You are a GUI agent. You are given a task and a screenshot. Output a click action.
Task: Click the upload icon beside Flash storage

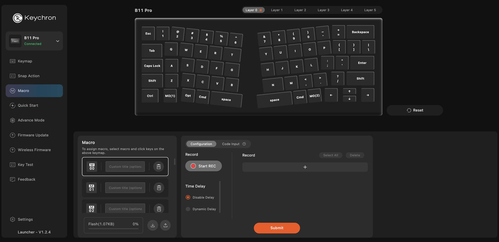165,225
